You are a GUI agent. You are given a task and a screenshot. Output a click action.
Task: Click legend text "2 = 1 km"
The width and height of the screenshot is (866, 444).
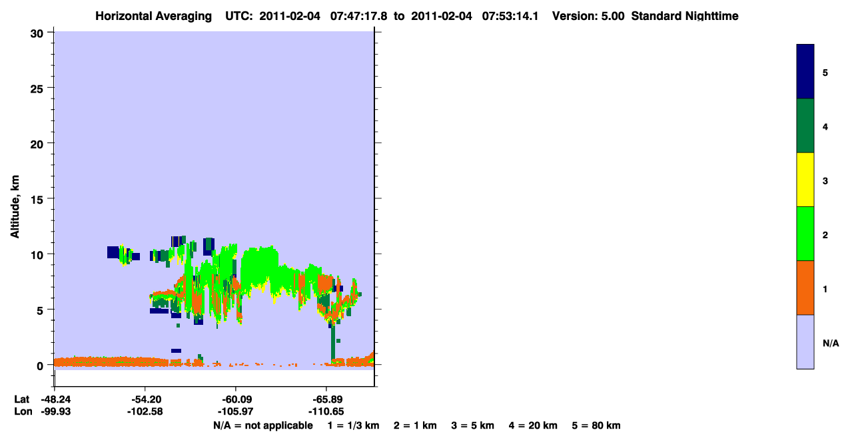(415, 425)
